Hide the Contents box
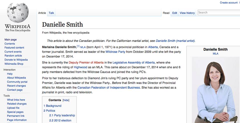240x123 pixels. pos(66,100)
